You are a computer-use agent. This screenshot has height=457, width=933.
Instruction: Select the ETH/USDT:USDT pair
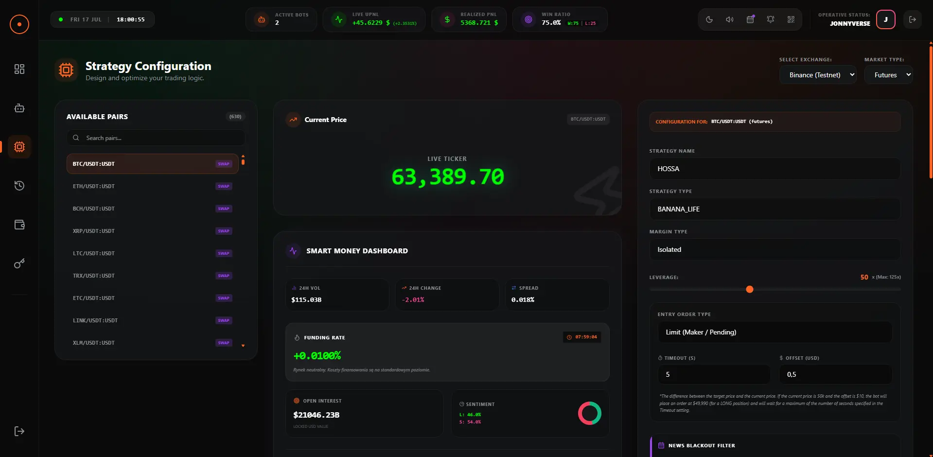pyautogui.click(x=152, y=186)
